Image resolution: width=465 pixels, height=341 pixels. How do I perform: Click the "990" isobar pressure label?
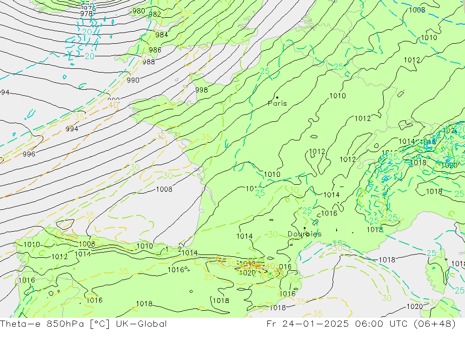click(133, 80)
